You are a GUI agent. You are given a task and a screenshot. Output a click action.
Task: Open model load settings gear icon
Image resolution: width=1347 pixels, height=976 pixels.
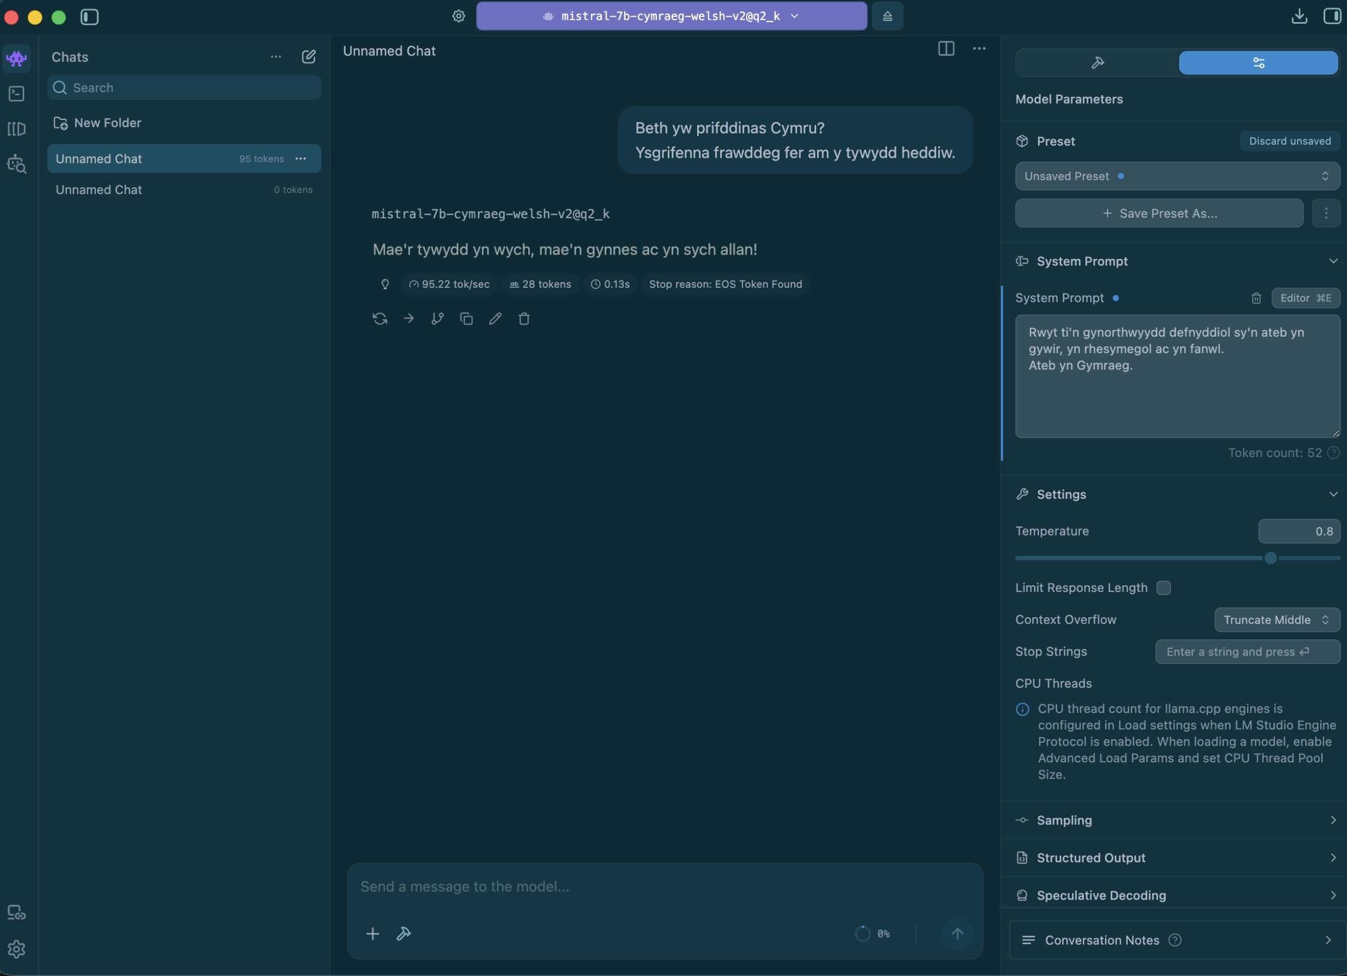point(458,16)
